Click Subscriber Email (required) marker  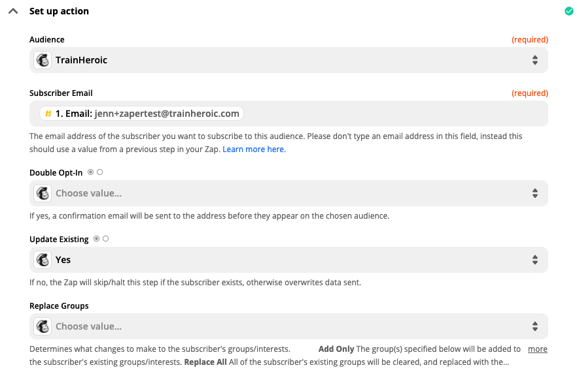pyautogui.click(x=530, y=93)
